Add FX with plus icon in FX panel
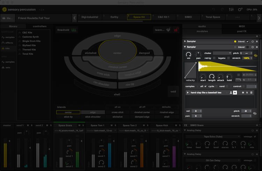Viewport: 262px width, 171px height. click(257, 125)
